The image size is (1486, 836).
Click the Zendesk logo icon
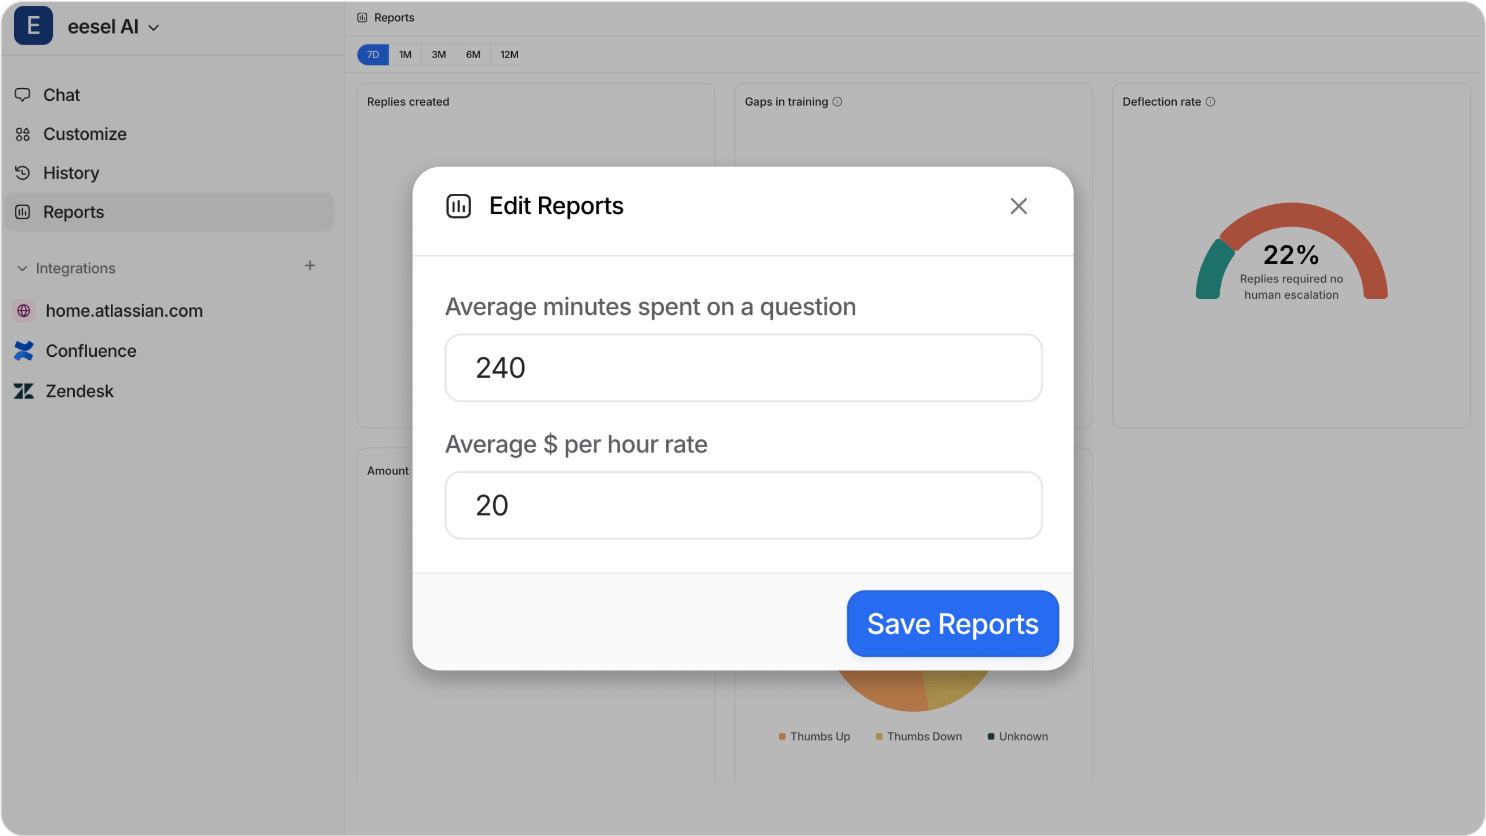click(x=24, y=391)
